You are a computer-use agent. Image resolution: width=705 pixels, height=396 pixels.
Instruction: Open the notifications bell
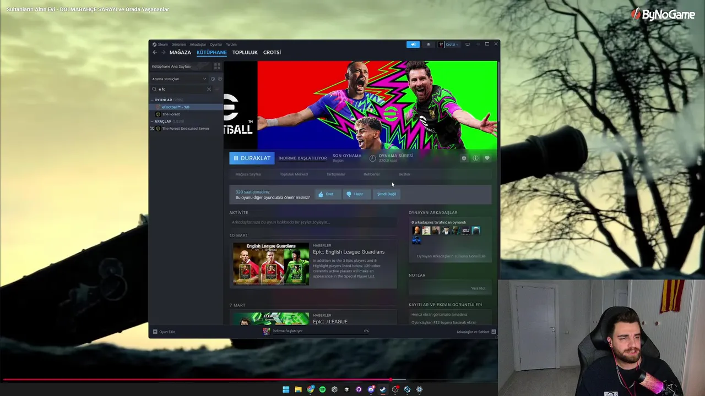[429, 45]
